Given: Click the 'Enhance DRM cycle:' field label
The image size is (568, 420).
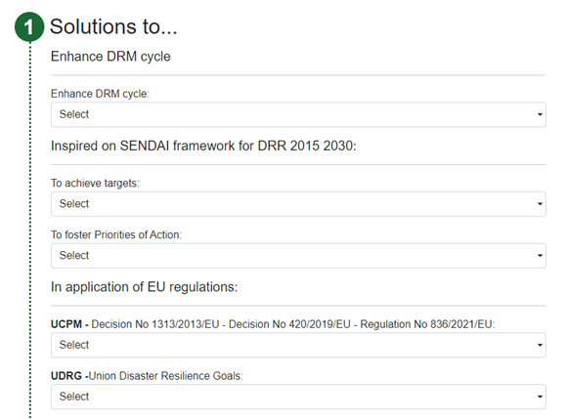Looking at the screenshot, I should [x=100, y=94].
